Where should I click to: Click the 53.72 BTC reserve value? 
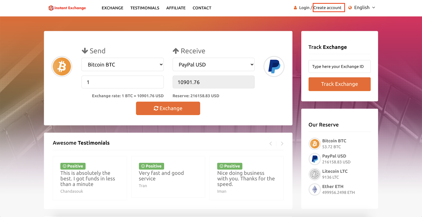[x=332, y=147]
